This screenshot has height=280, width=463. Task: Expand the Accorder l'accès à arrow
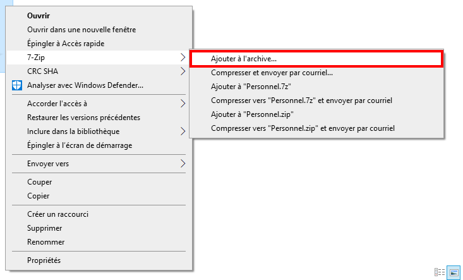(x=183, y=104)
